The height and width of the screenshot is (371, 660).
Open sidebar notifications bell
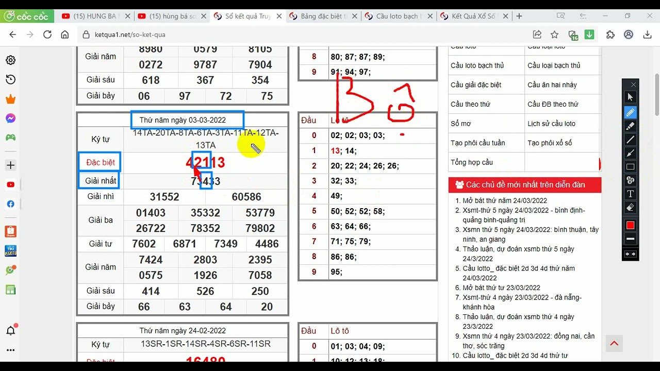click(x=10, y=330)
